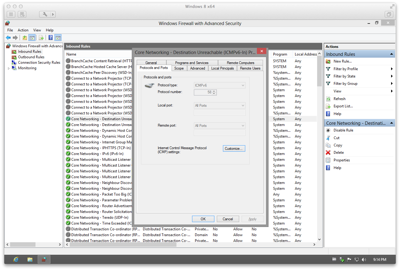This screenshot has width=400, height=270.
Task: Expand the Monitoring tree node
Action: pos(9,68)
